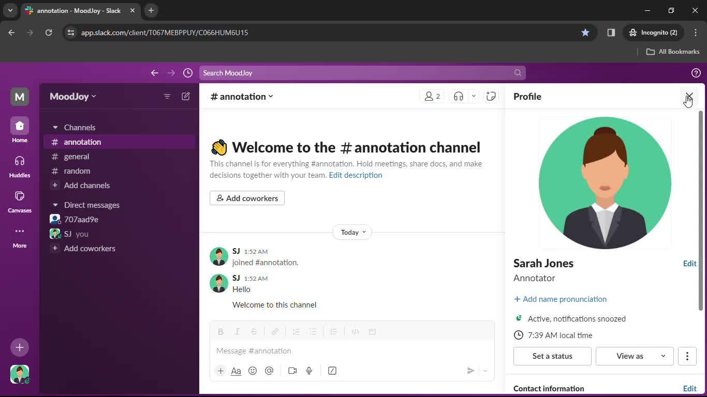Insert a bulleted list

pyautogui.click(x=313, y=332)
